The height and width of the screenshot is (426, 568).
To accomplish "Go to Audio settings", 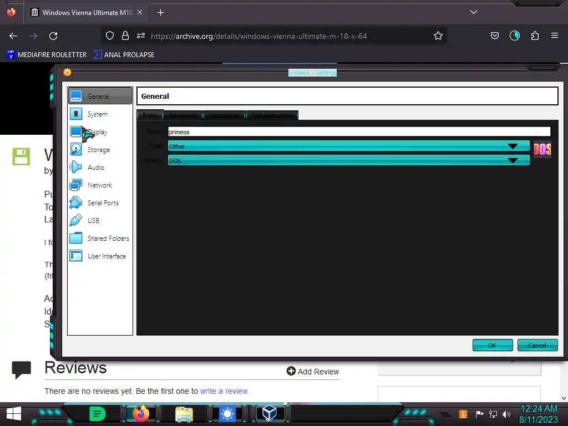I will coord(100,168).
